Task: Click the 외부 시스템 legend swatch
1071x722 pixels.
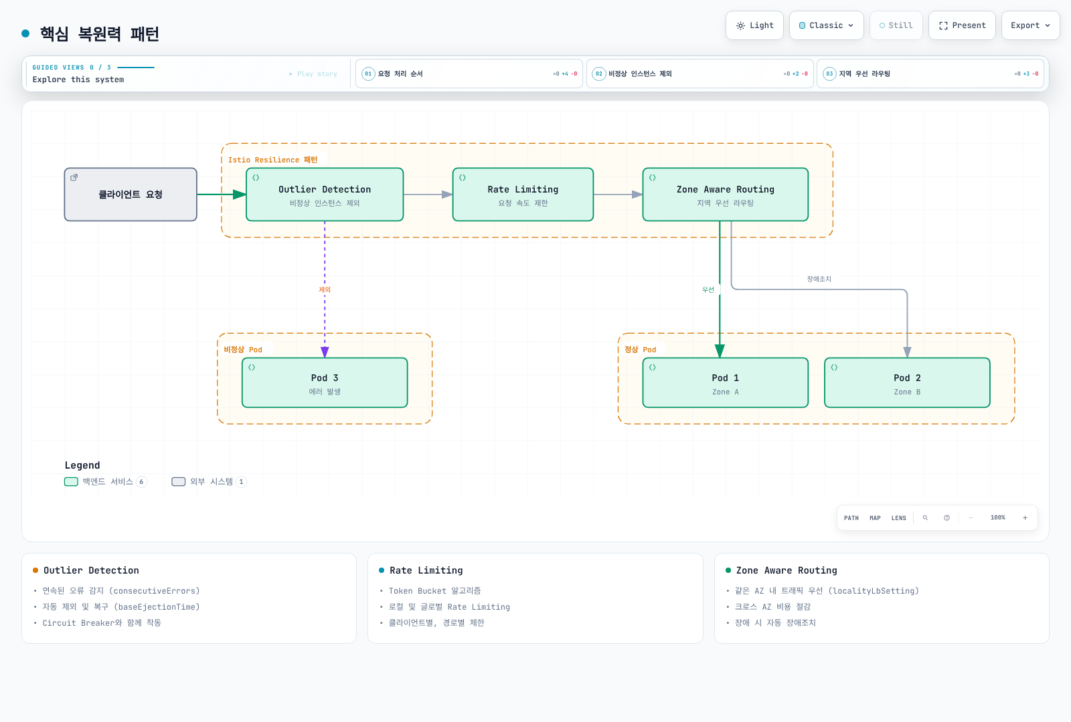Action: (178, 482)
